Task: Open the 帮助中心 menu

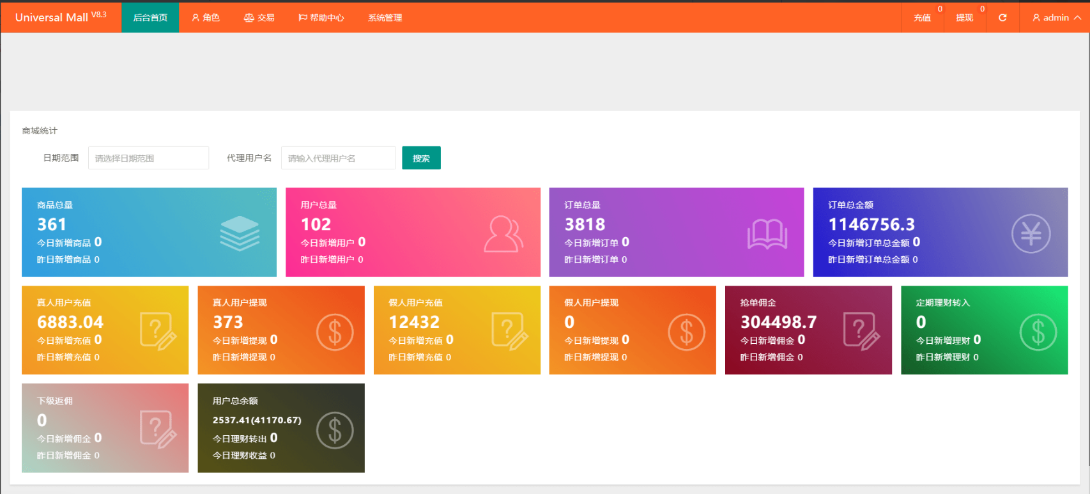Action: point(321,17)
